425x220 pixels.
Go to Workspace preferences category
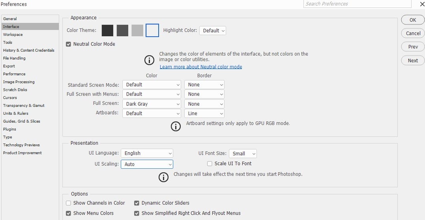[13, 35]
